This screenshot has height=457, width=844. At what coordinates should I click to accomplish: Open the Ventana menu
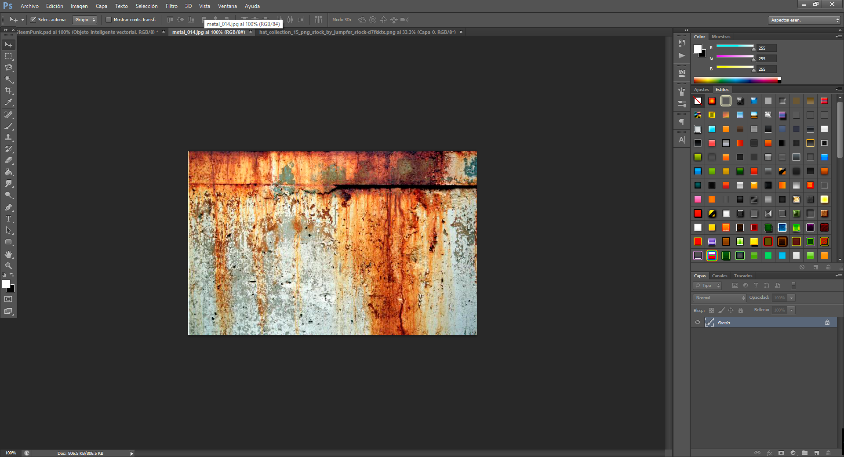tap(227, 6)
